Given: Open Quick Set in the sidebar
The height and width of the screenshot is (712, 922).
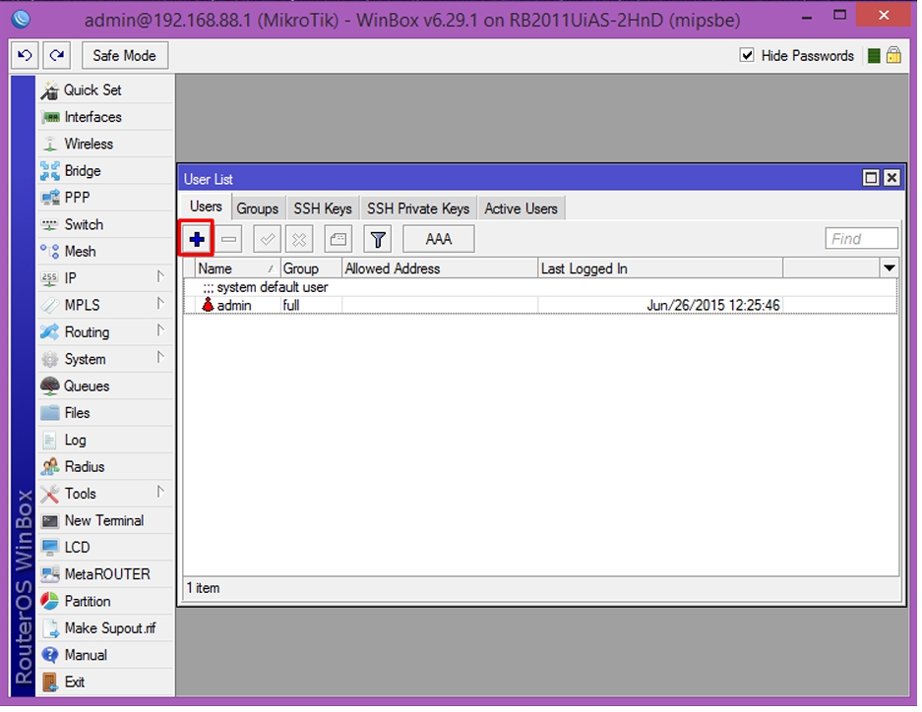Looking at the screenshot, I should pyautogui.click(x=106, y=89).
